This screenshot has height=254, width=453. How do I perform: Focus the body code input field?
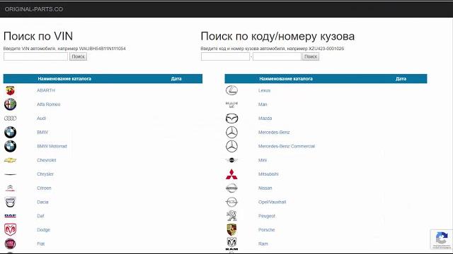tap(225, 56)
